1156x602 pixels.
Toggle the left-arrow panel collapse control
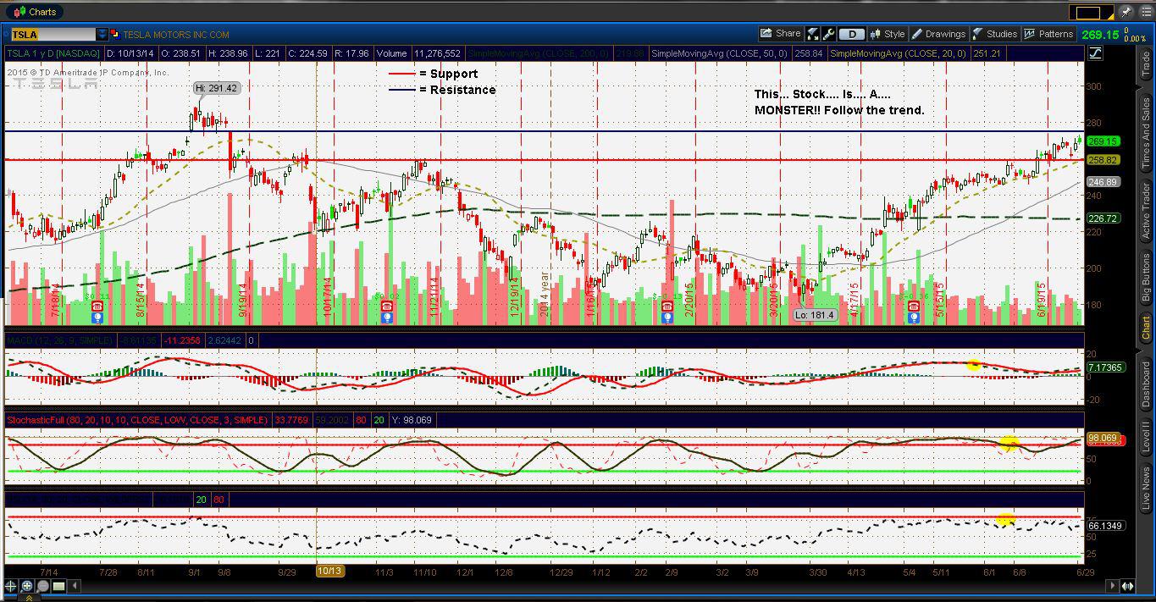pos(75,585)
